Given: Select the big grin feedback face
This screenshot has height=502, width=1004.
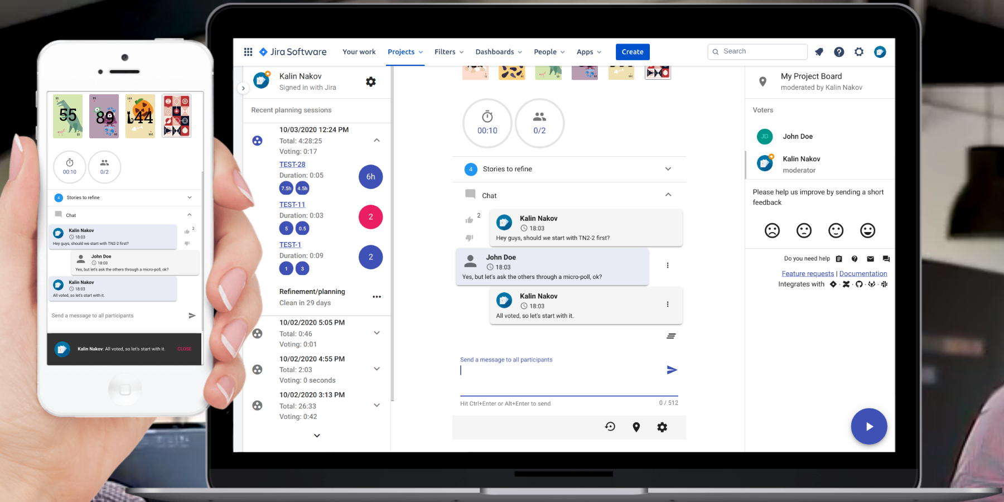Looking at the screenshot, I should 868,230.
